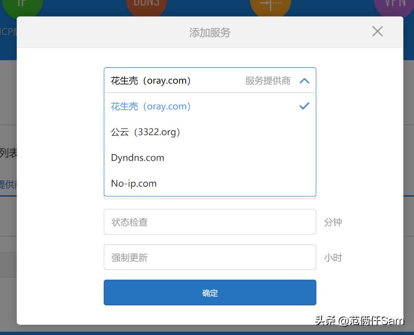Click the blue checkmark beside 花生壳（oray.com）

coord(304,106)
